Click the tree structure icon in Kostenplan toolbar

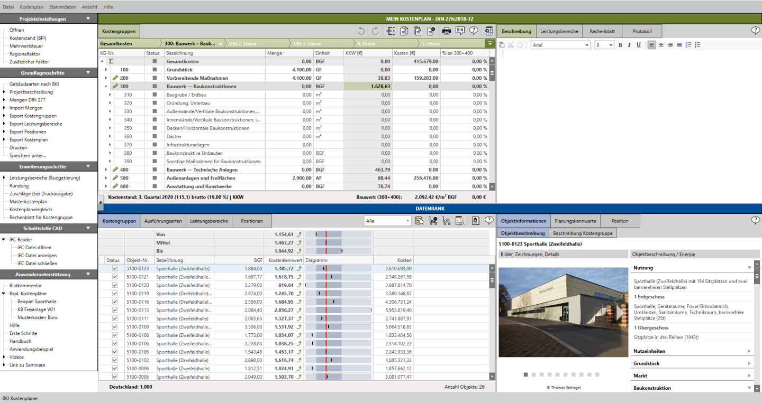click(391, 31)
